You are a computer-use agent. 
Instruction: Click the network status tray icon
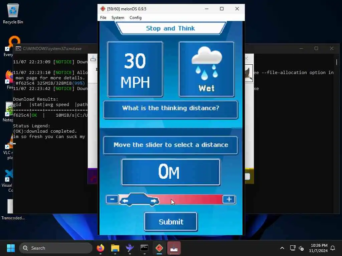[293, 248]
